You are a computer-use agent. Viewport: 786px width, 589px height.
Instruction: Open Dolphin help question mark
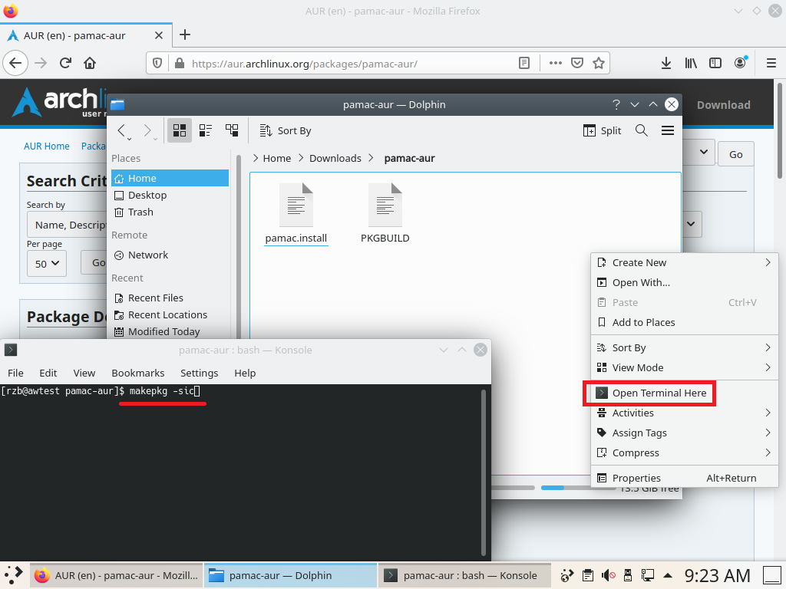[616, 104]
